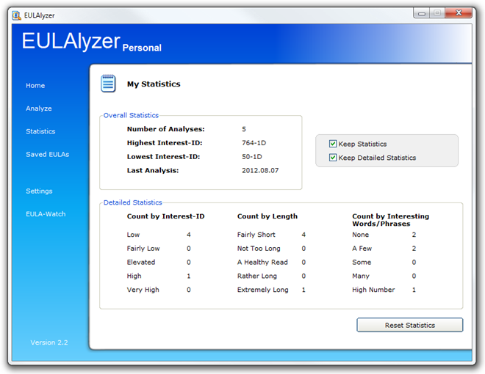Click the EULAlyzer Personal banner title
Viewport: 485px width, 374px height.
(x=92, y=42)
